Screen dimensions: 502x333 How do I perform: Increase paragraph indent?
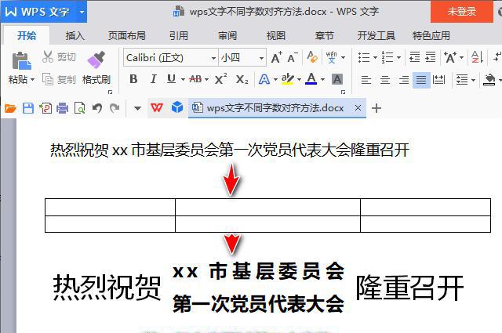point(431,57)
